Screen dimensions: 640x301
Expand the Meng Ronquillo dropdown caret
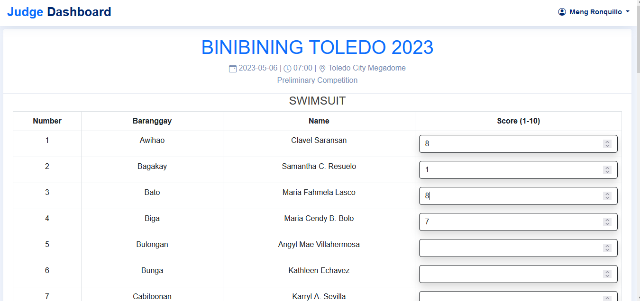pyautogui.click(x=628, y=12)
